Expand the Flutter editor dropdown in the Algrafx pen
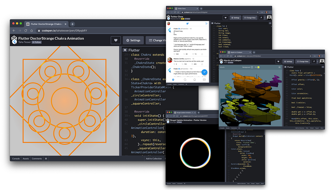334x190 pixels. point(323,67)
